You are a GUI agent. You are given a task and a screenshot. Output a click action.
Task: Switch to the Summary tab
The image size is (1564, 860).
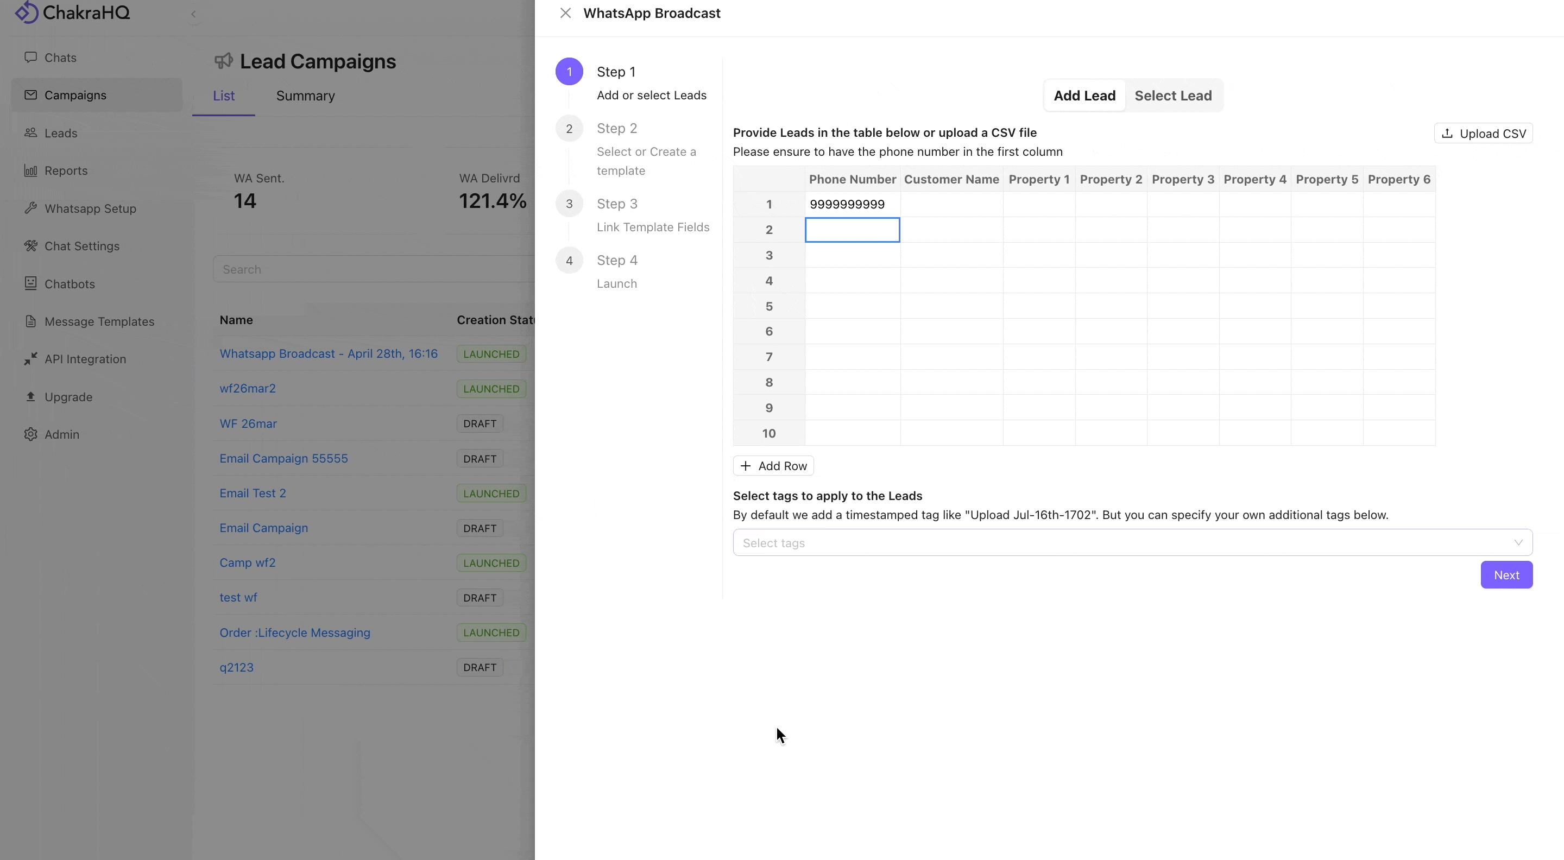[305, 96]
